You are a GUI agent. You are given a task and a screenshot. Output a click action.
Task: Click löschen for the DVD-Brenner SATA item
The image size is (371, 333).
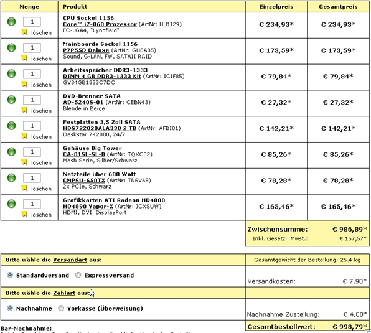tap(42, 111)
